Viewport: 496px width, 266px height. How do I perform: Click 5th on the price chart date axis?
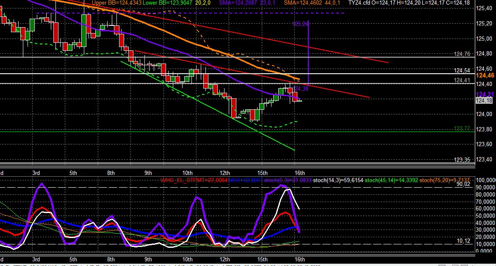[x=73, y=173]
